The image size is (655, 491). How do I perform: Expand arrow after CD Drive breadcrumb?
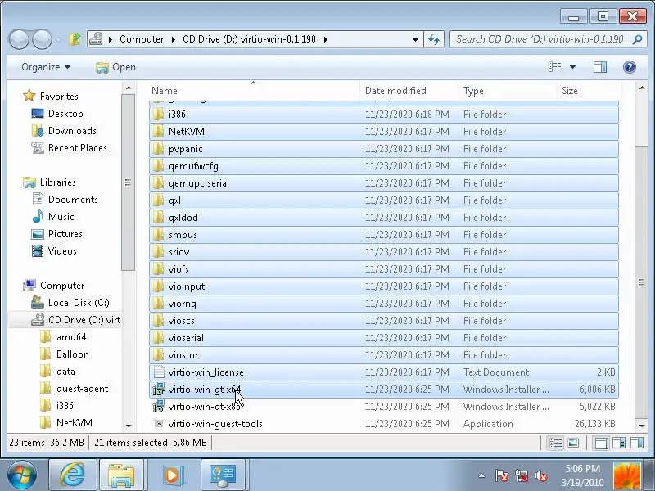(326, 39)
